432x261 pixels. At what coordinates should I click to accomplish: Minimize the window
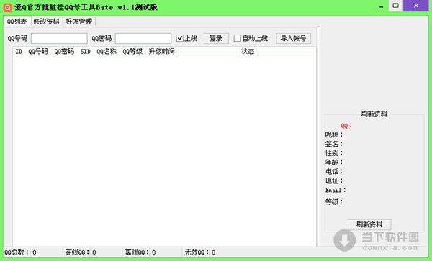(381, 6)
